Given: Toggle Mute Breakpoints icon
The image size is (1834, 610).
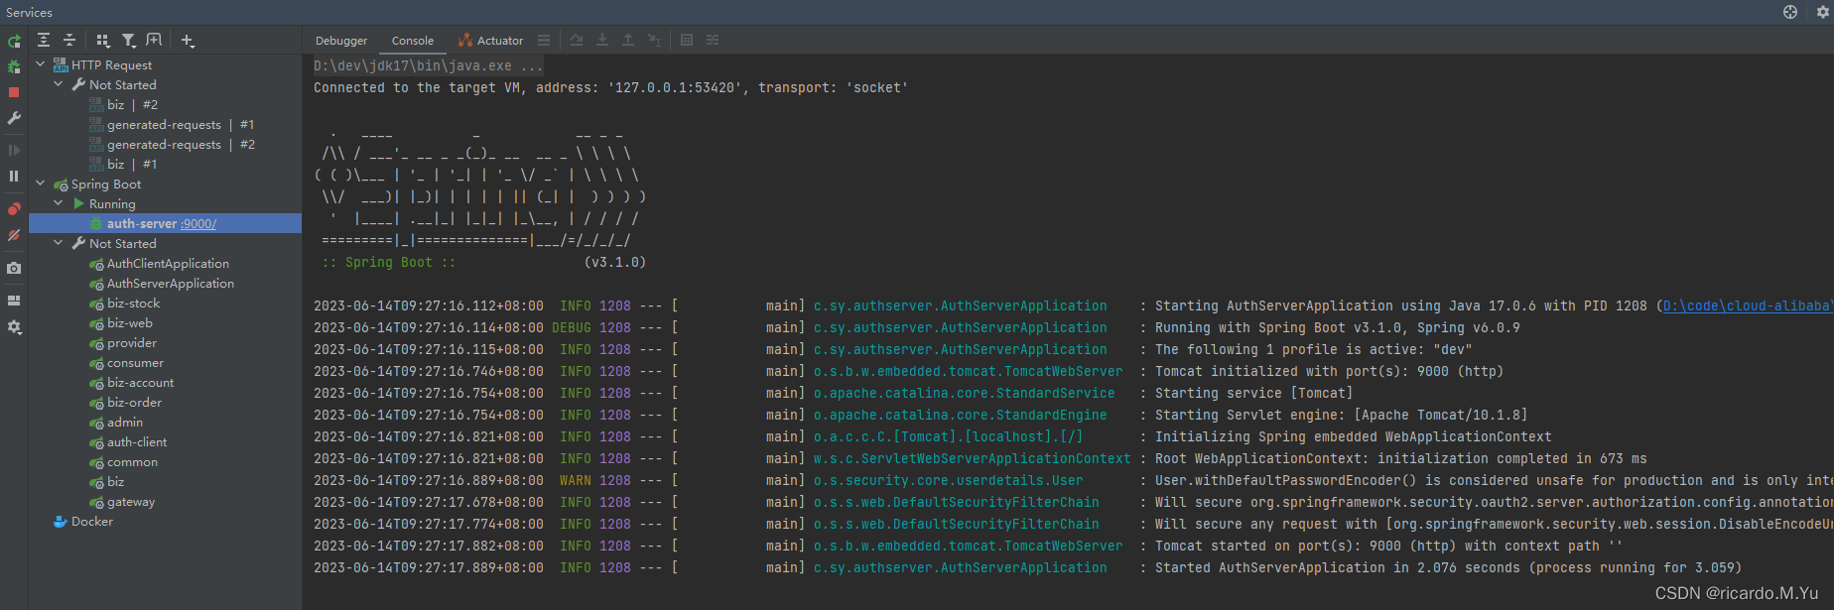Looking at the screenshot, I should [x=14, y=235].
